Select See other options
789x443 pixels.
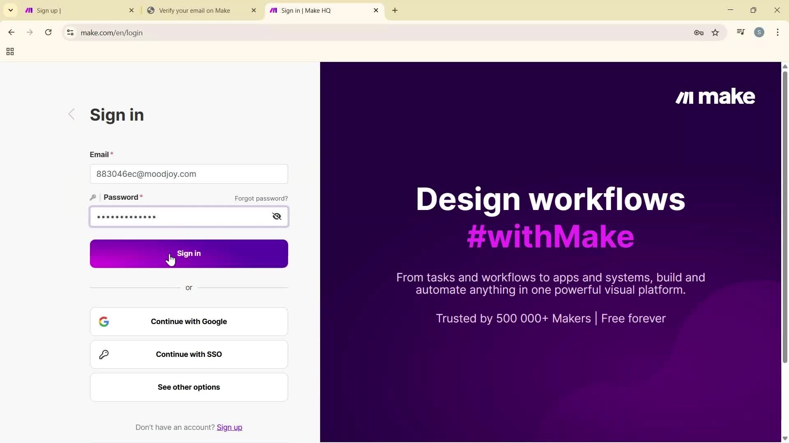[189, 387]
